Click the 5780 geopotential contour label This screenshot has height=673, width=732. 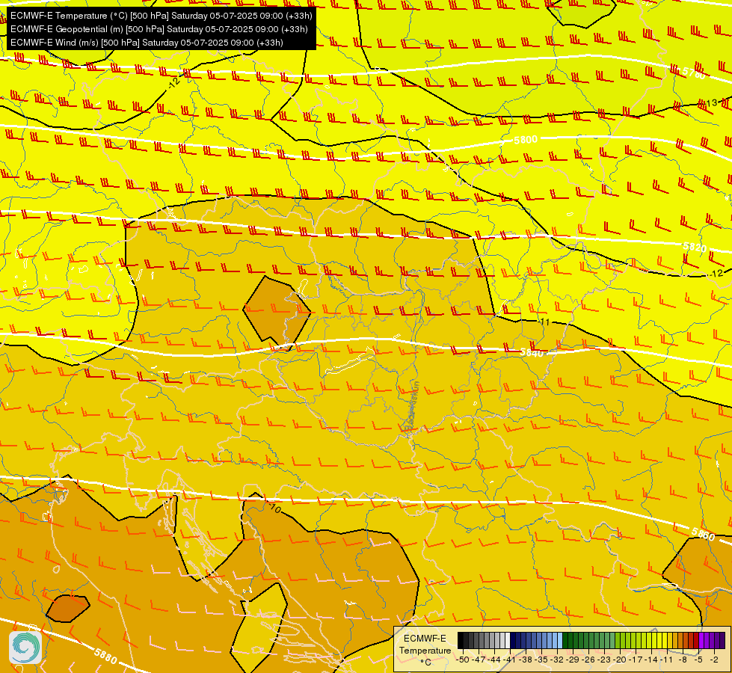[x=694, y=73]
